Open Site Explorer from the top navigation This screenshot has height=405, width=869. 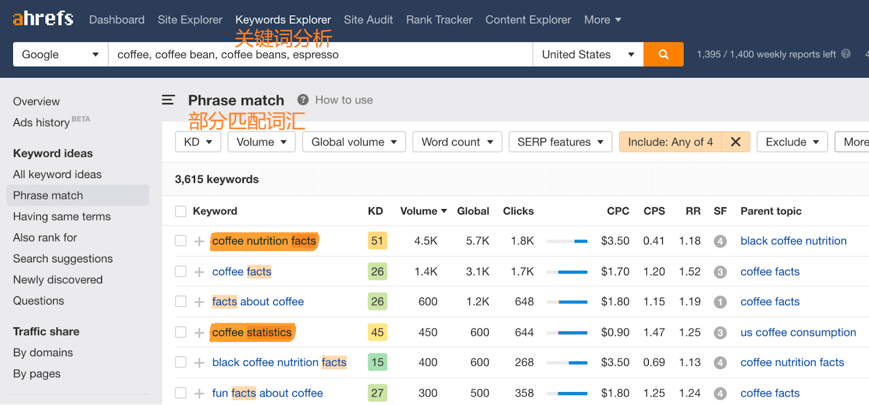pyautogui.click(x=190, y=20)
